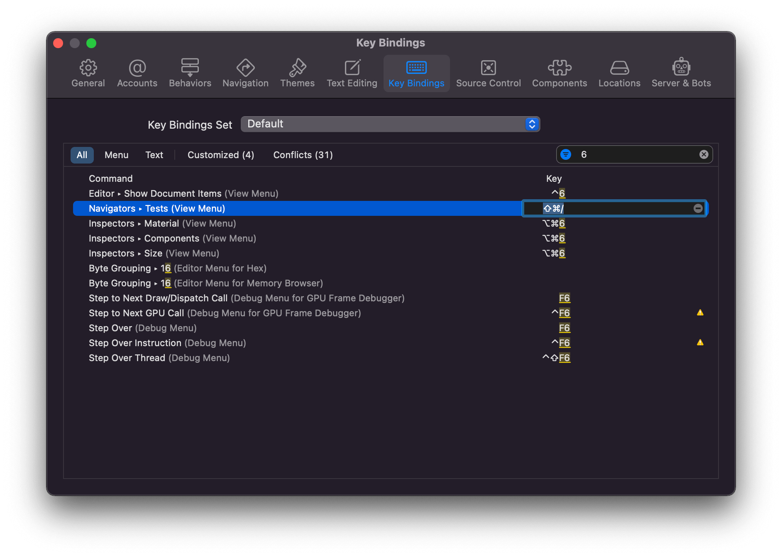Select the Text filter tab
The width and height of the screenshot is (782, 557).
point(154,155)
